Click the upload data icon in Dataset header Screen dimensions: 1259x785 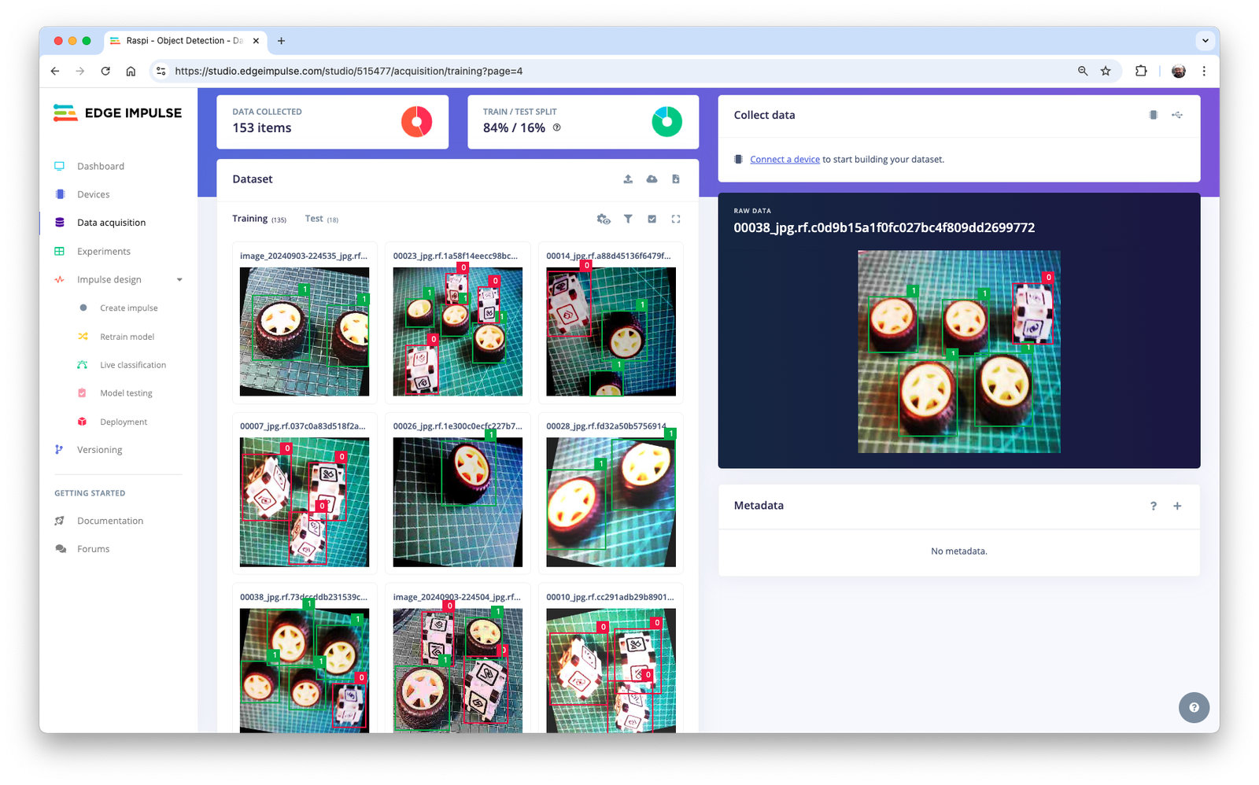628,179
